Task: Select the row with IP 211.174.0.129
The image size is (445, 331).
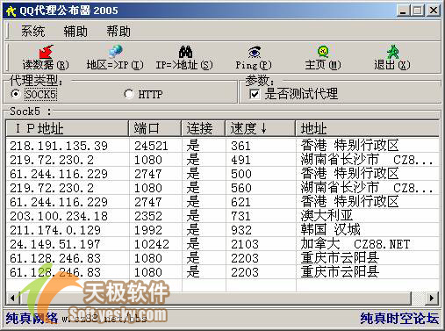Action: (222, 230)
